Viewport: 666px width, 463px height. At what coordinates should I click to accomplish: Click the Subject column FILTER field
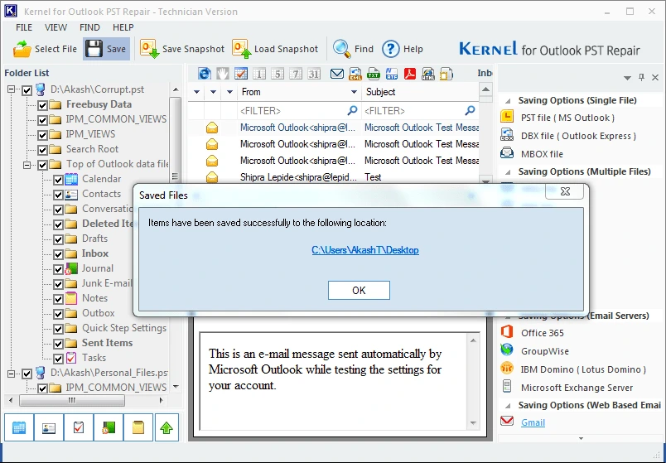tap(420, 111)
